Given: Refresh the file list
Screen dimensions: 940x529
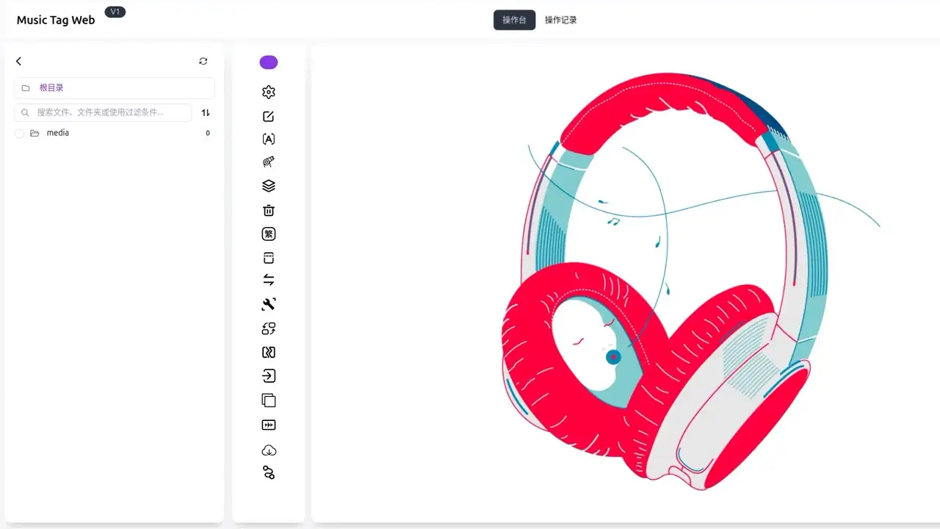Looking at the screenshot, I should (203, 61).
